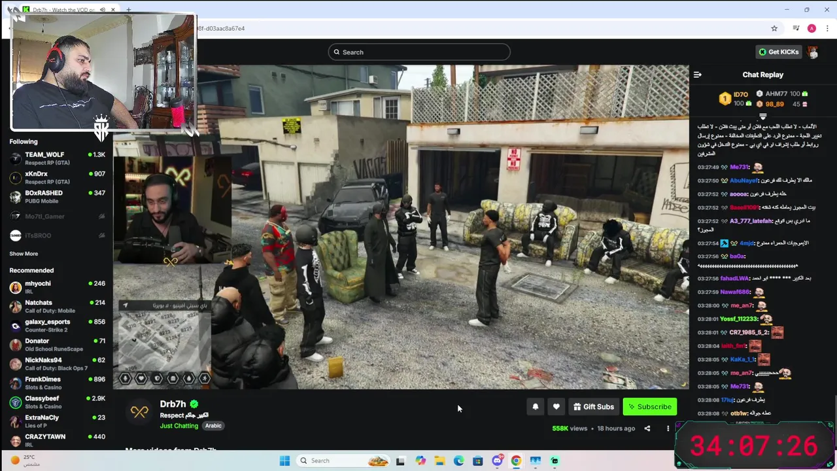Click the Drb7h channel avatar under the video
This screenshot has height=471, width=837.
point(139,412)
